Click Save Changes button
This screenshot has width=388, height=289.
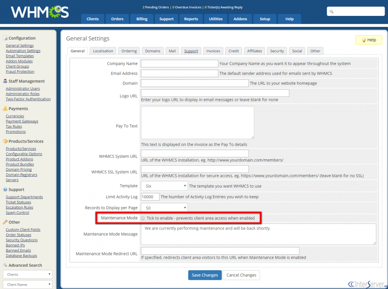coord(205,275)
